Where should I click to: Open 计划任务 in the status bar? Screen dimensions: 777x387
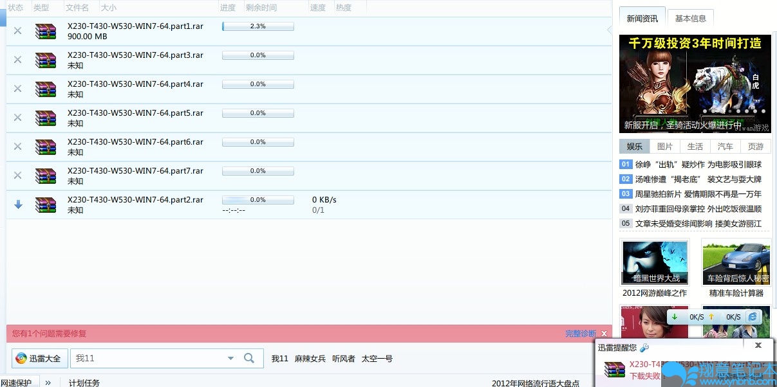(84, 383)
